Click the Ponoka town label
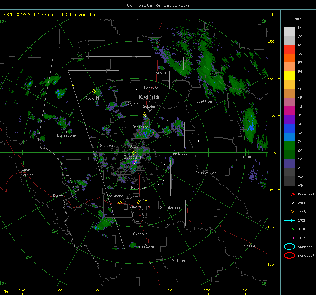The height and width of the screenshot is (295, 316). (160, 72)
